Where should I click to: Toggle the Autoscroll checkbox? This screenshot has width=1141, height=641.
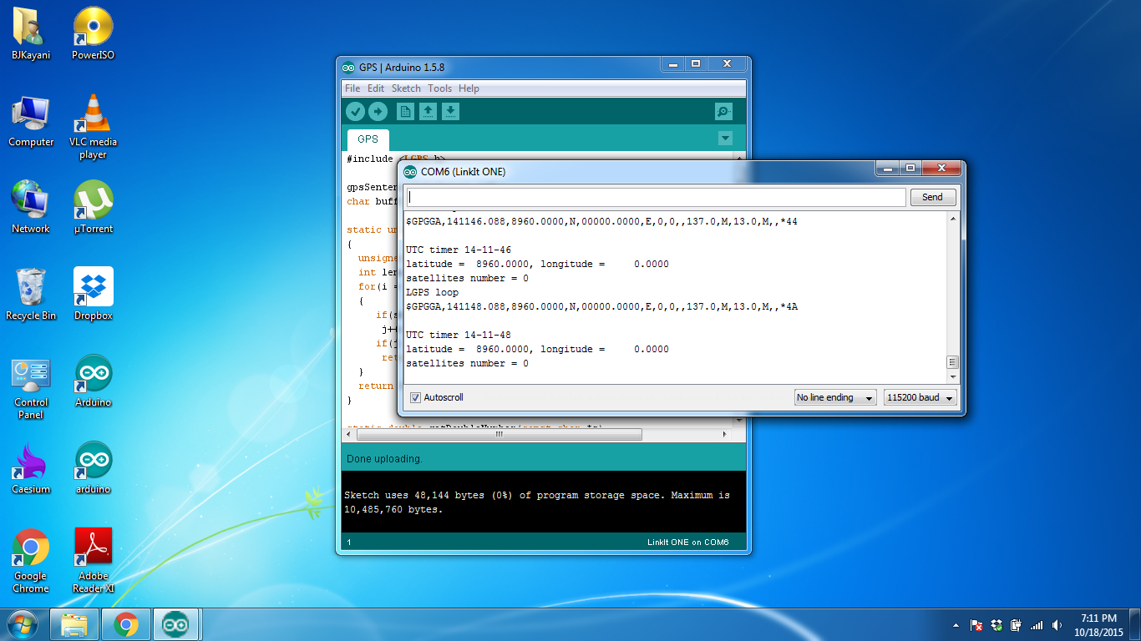click(x=415, y=397)
